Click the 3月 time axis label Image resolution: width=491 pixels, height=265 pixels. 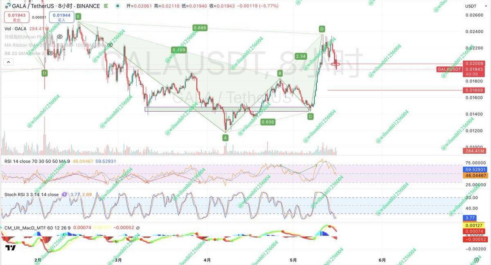click(x=118, y=260)
